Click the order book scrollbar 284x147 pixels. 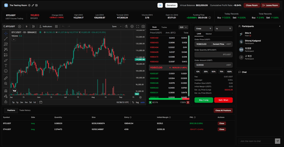click(x=189, y=66)
